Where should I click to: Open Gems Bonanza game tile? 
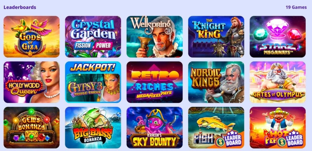point(31,128)
